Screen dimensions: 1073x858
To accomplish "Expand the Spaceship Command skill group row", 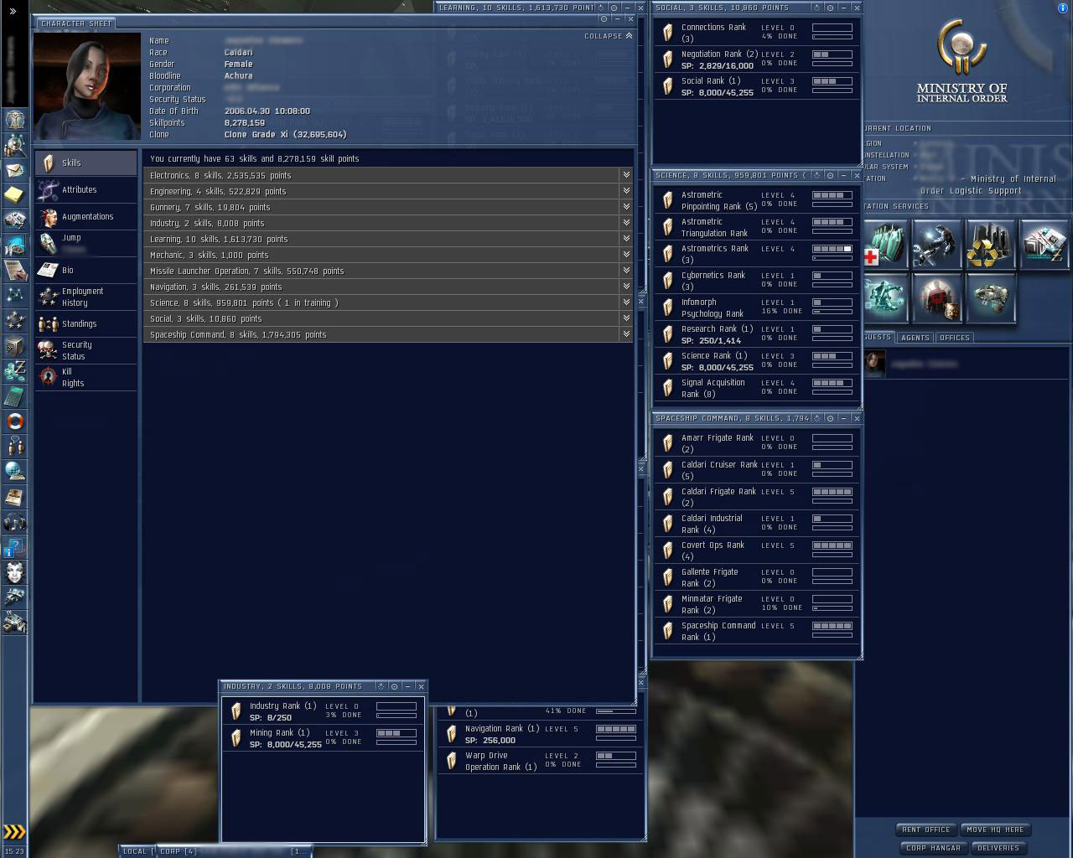I will click(x=389, y=334).
